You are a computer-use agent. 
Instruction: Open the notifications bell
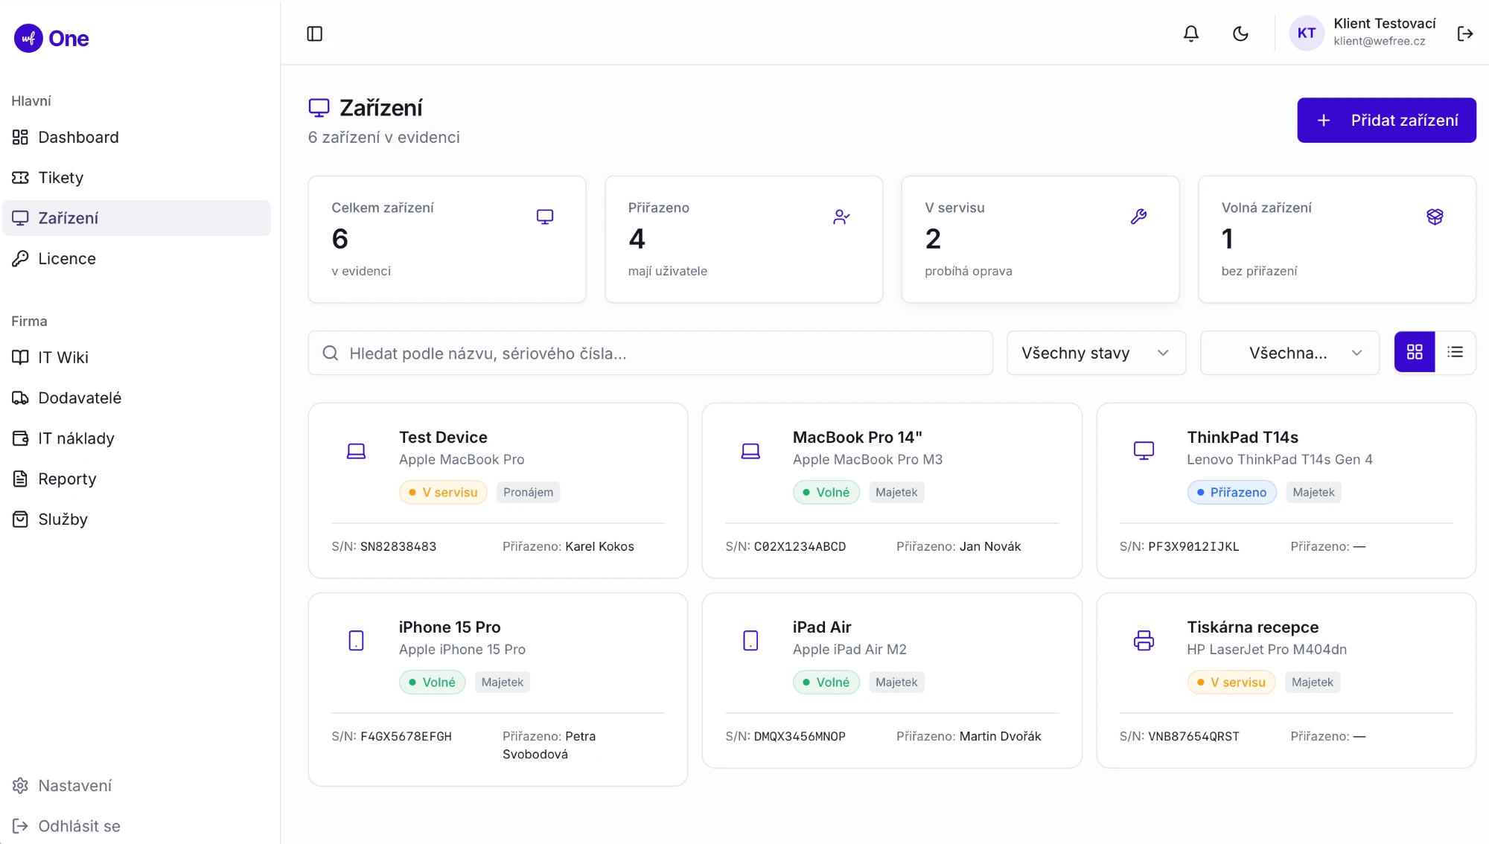tap(1191, 33)
